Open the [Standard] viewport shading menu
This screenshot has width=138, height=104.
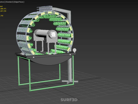pyautogui.click(x=9, y=2)
